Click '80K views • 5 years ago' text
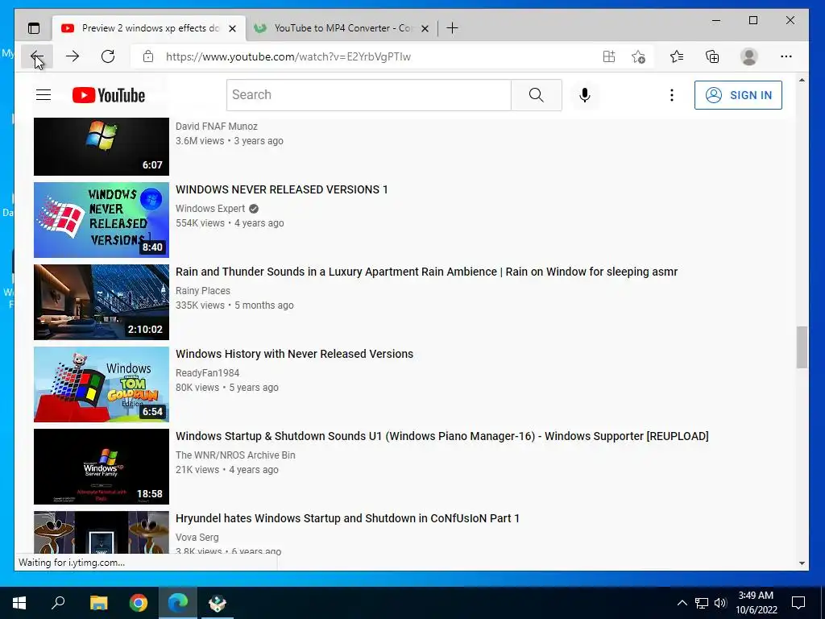This screenshot has height=619, width=825. tap(226, 388)
